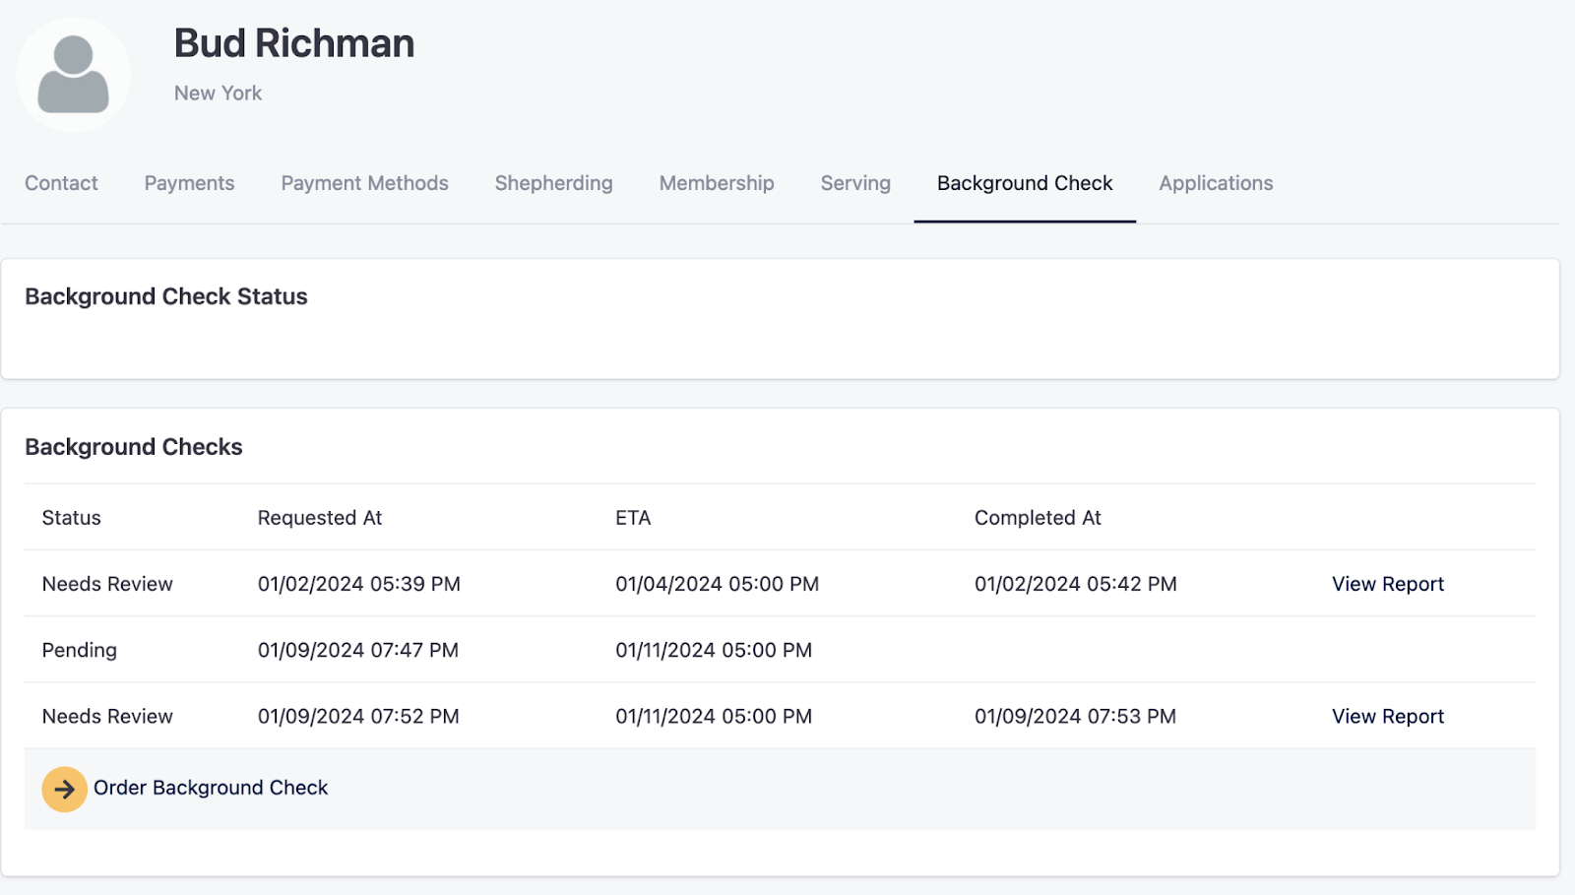Click Order Background Check link
This screenshot has height=895, width=1575.
tap(211, 788)
